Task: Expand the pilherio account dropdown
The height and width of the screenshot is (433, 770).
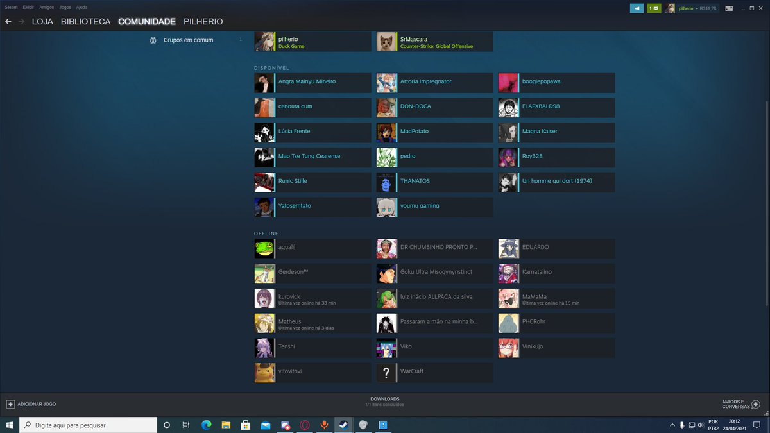Action: click(689, 8)
